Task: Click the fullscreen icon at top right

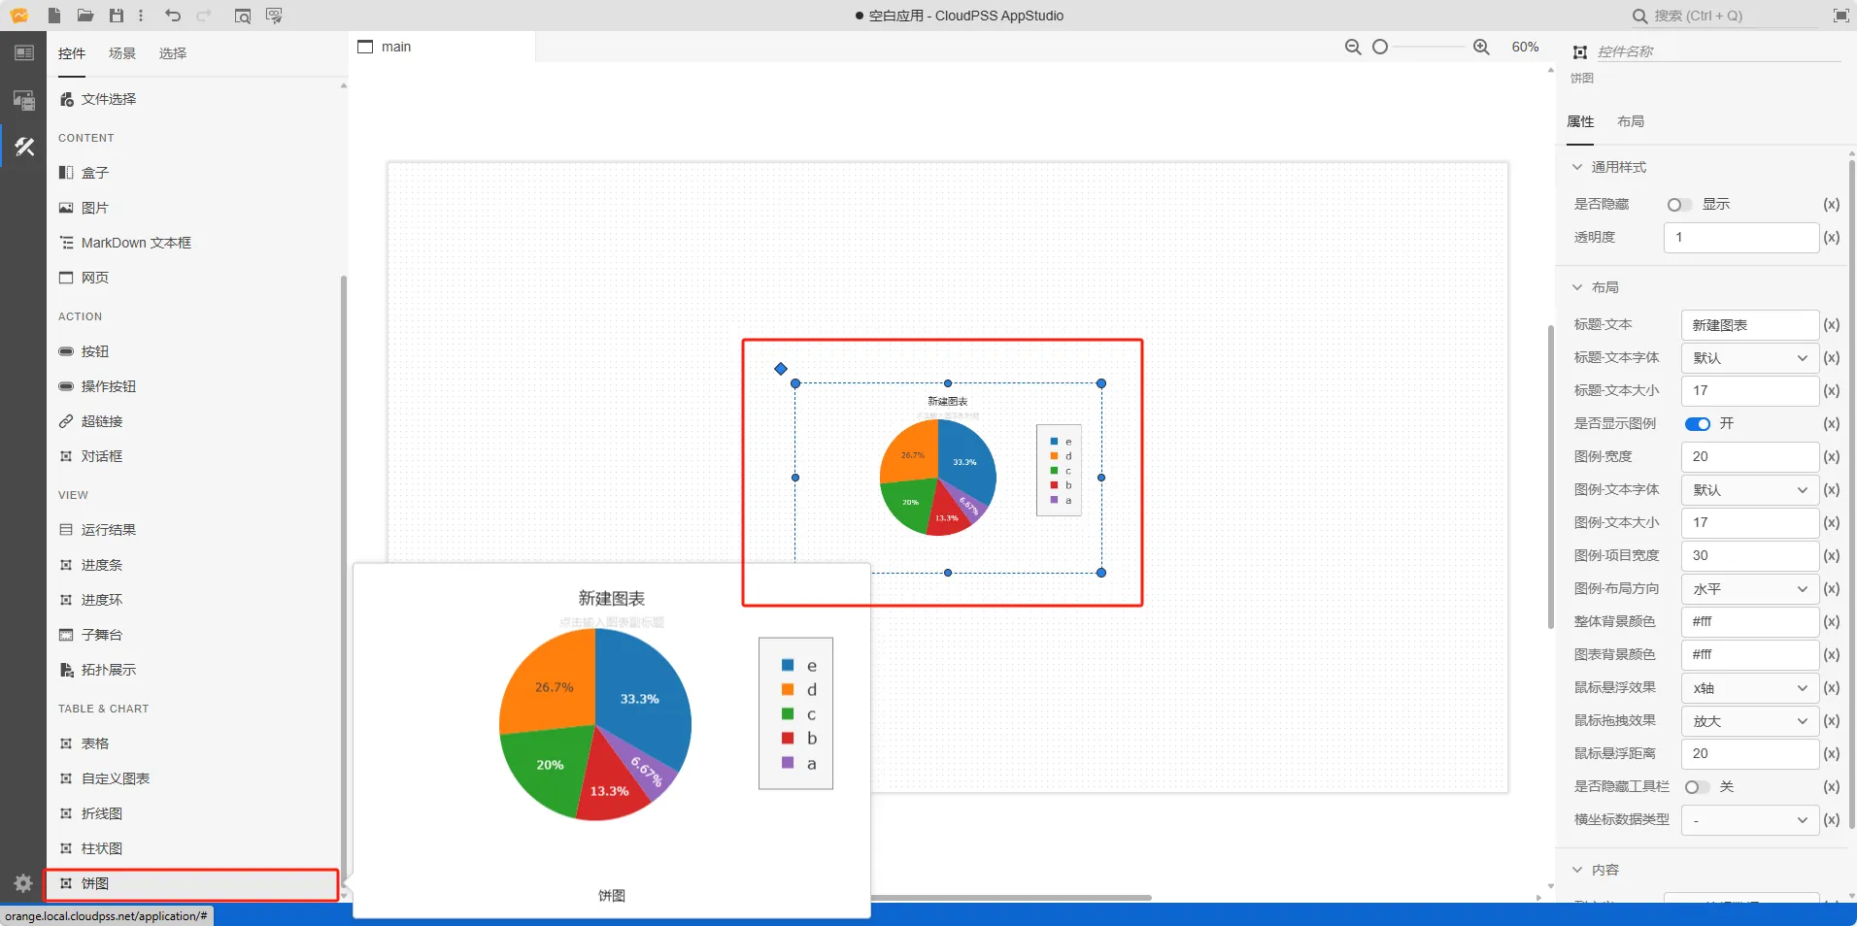Action: click(1840, 16)
